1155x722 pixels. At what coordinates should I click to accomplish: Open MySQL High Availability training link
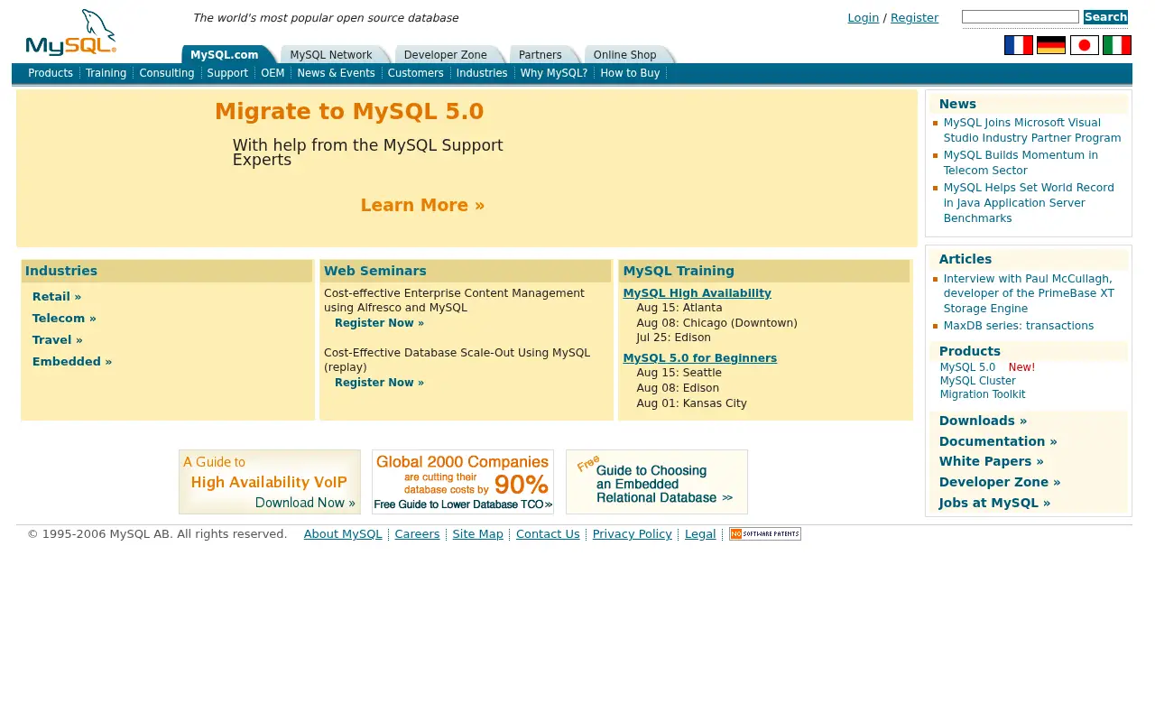[x=698, y=293]
